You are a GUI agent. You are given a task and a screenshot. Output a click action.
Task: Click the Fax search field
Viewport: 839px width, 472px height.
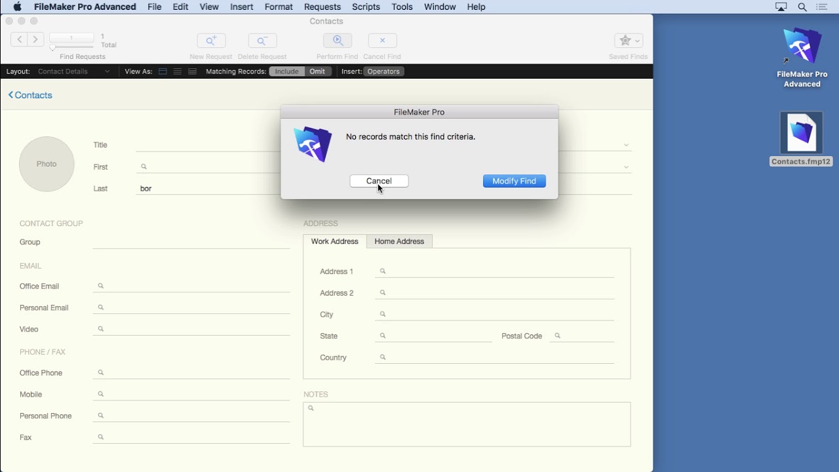(191, 437)
